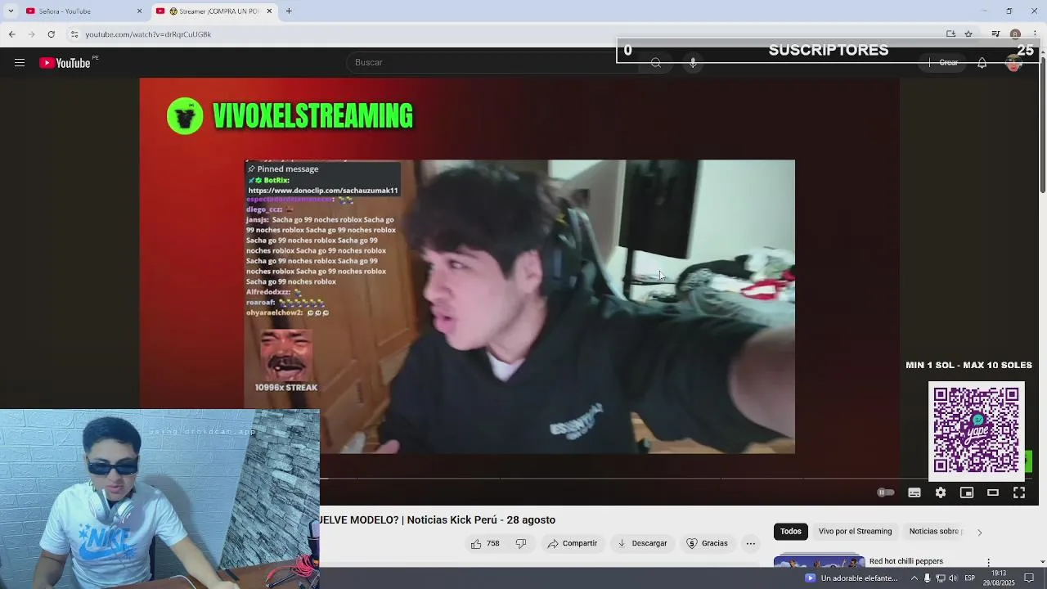Open the YouTube account avatar menu
Viewport: 1047px width, 589px height.
click(1013, 63)
